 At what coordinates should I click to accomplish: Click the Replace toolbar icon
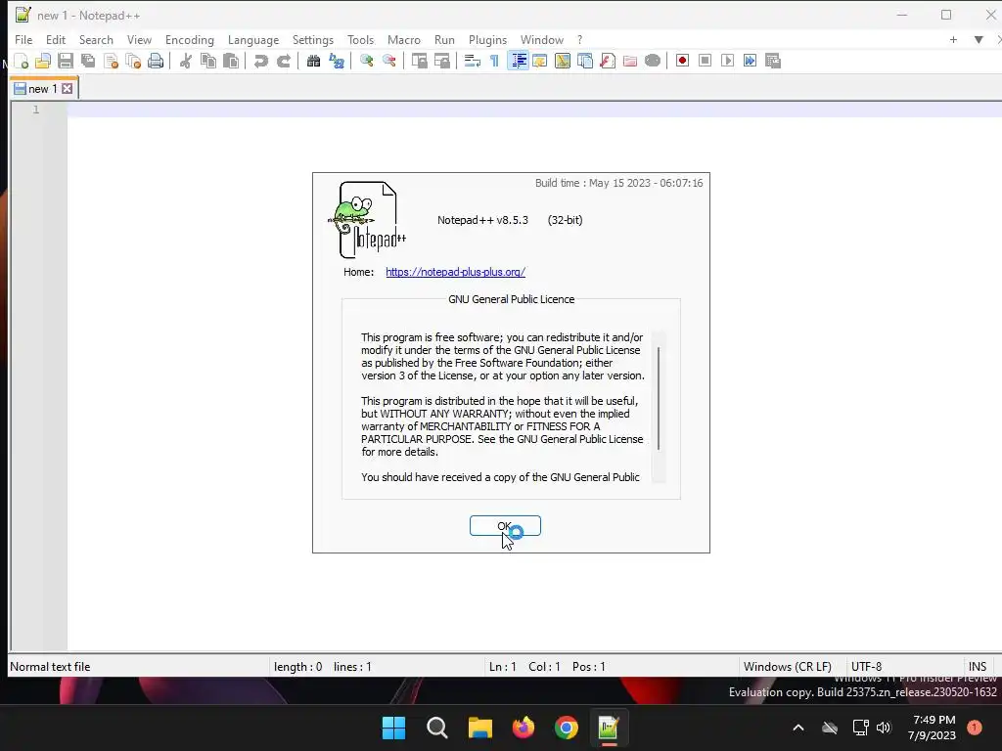(x=337, y=61)
